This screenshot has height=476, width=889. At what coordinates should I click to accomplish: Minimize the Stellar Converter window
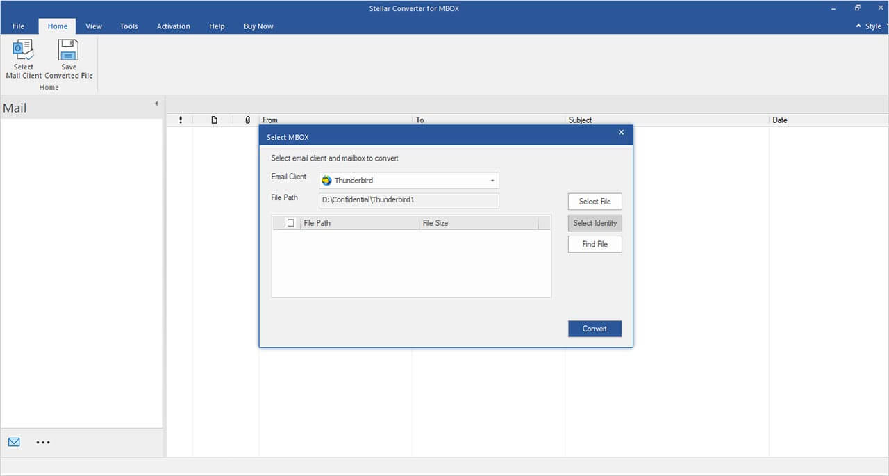tap(833, 8)
